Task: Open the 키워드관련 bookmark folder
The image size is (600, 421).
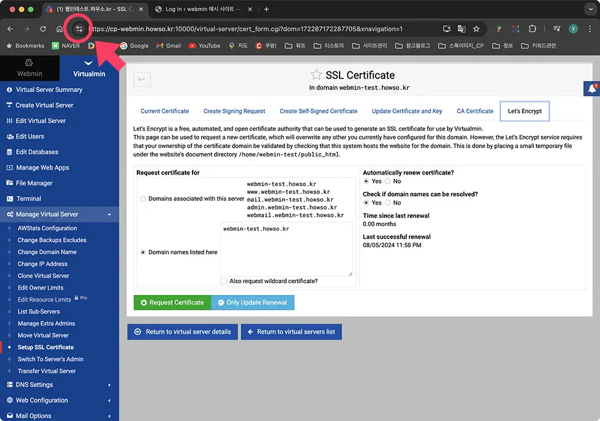Action: 538,46
